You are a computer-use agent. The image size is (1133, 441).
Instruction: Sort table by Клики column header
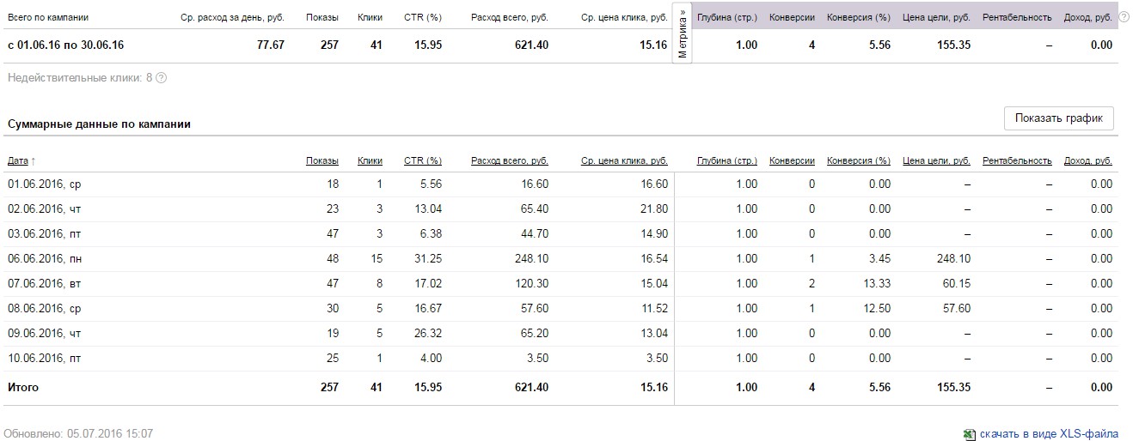pyautogui.click(x=370, y=160)
